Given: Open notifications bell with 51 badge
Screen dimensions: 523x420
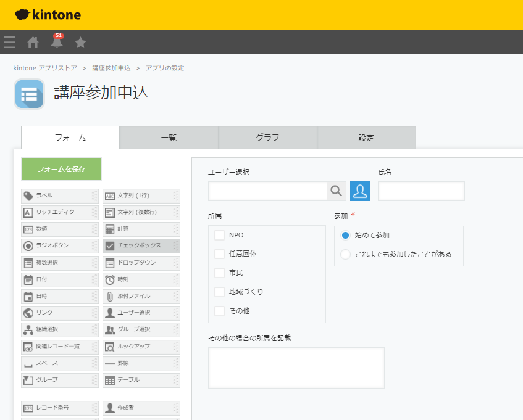Looking at the screenshot, I should pos(57,42).
